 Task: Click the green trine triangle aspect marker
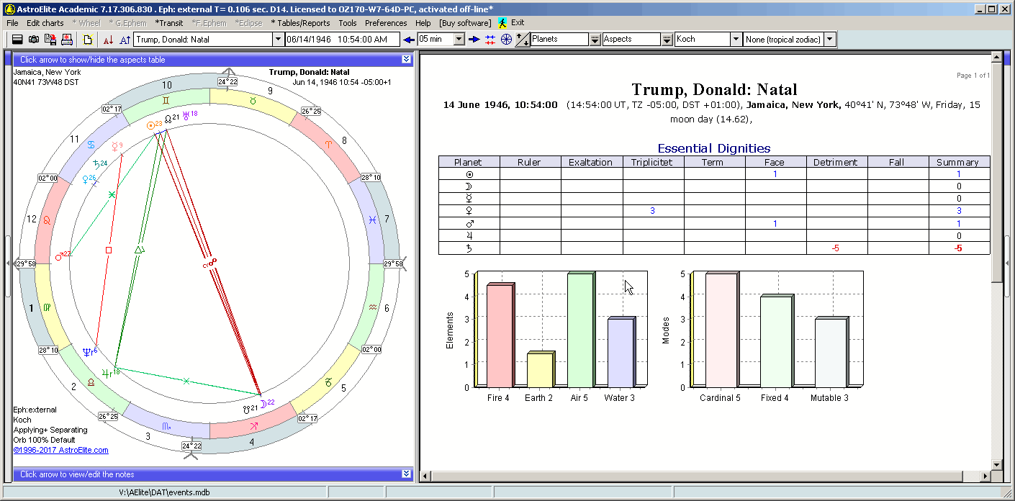pos(140,249)
